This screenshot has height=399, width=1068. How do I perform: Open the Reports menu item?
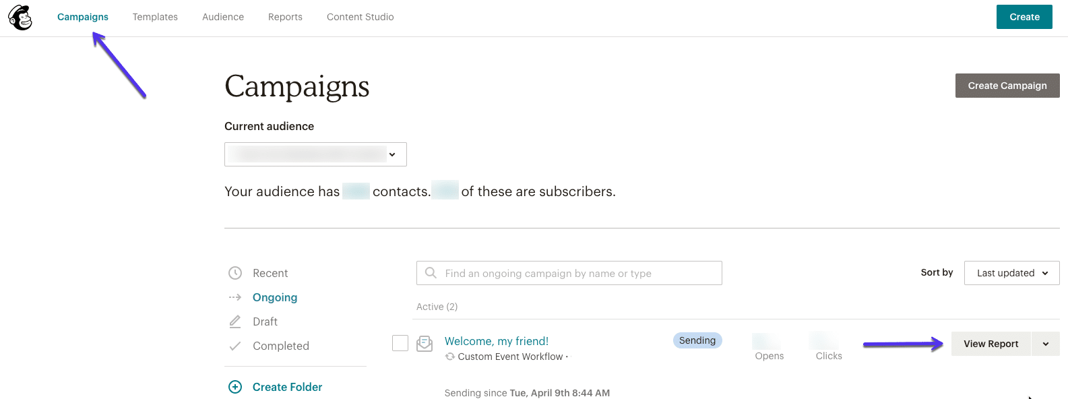point(285,17)
